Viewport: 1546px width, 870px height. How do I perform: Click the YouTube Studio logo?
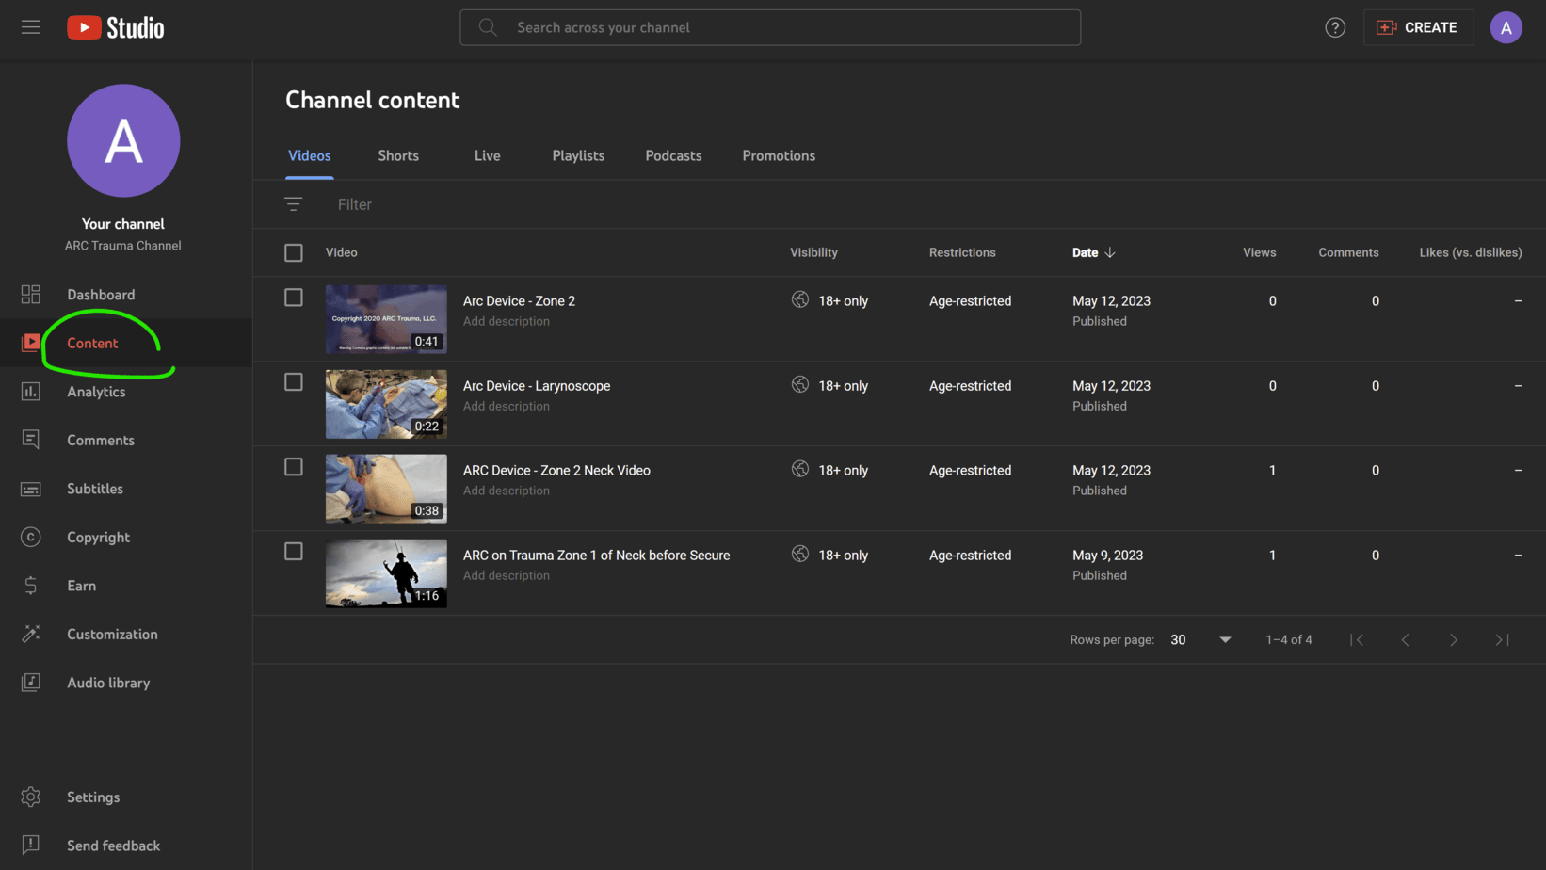[x=116, y=27]
